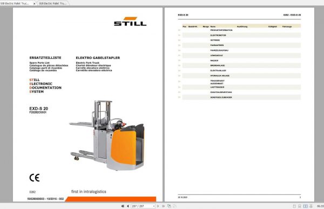Viewport: 324px width, 209px height.
Task: Click the RAEDER entry text
Action: 214,60
